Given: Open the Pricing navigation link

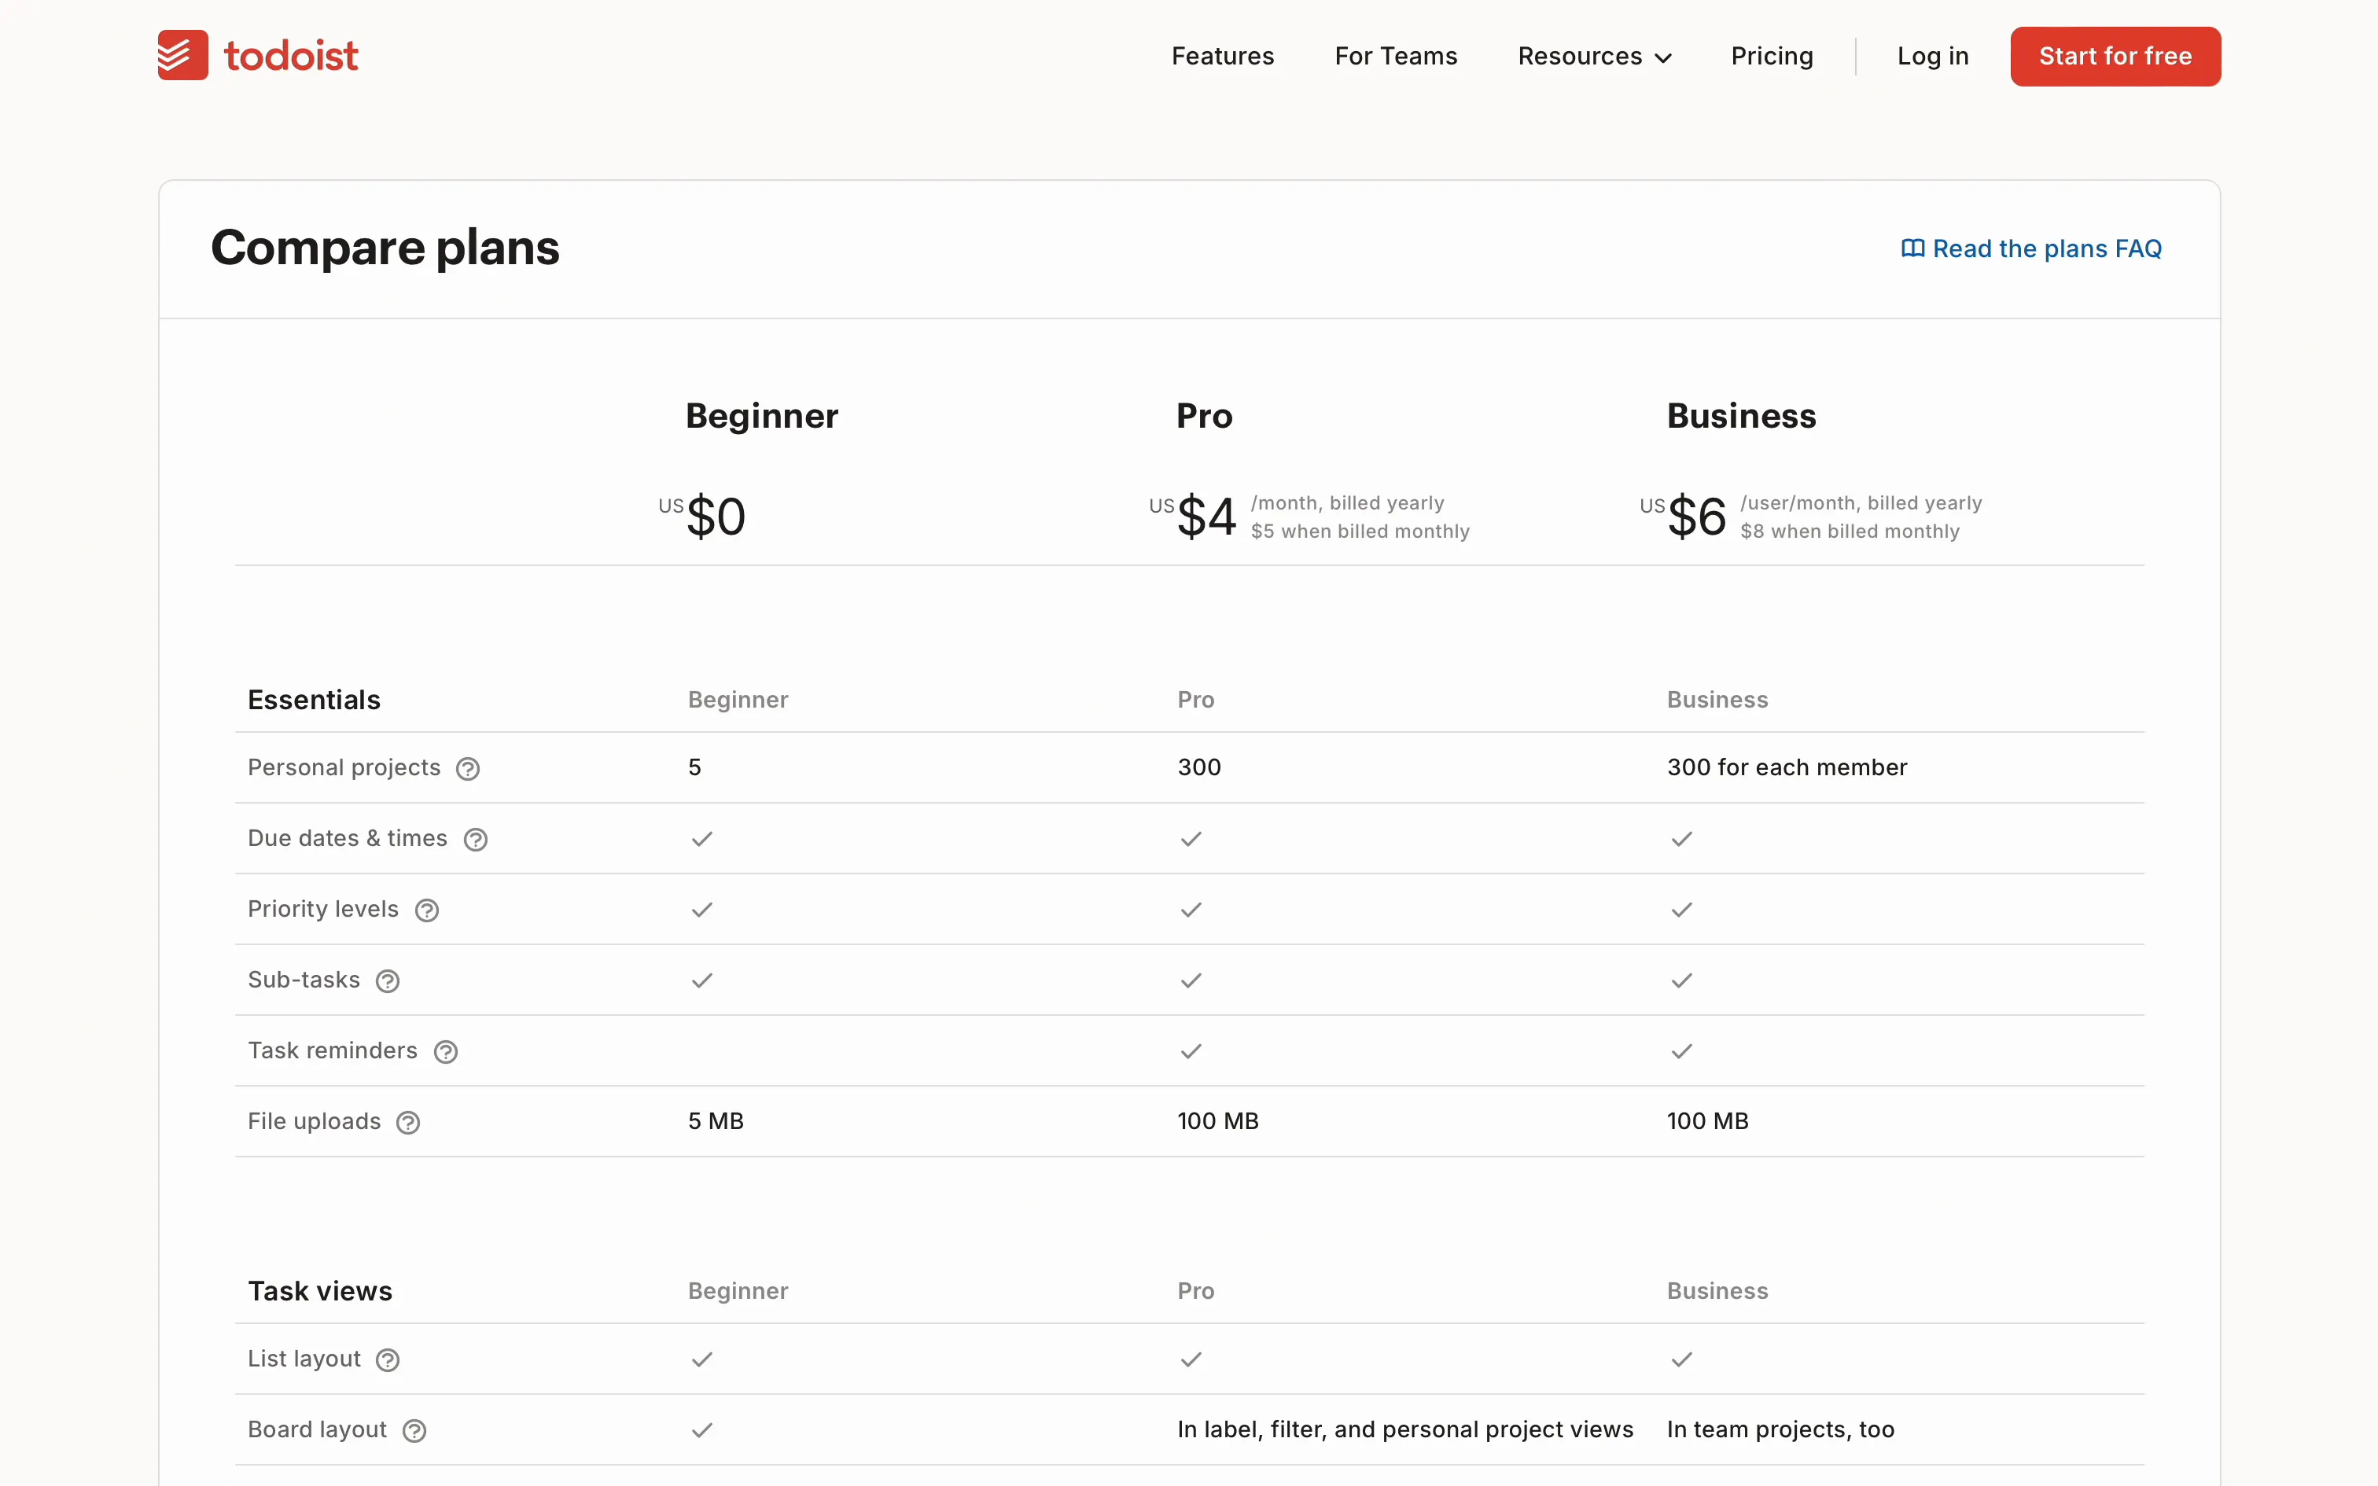Looking at the screenshot, I should [x=1772, y=56].
